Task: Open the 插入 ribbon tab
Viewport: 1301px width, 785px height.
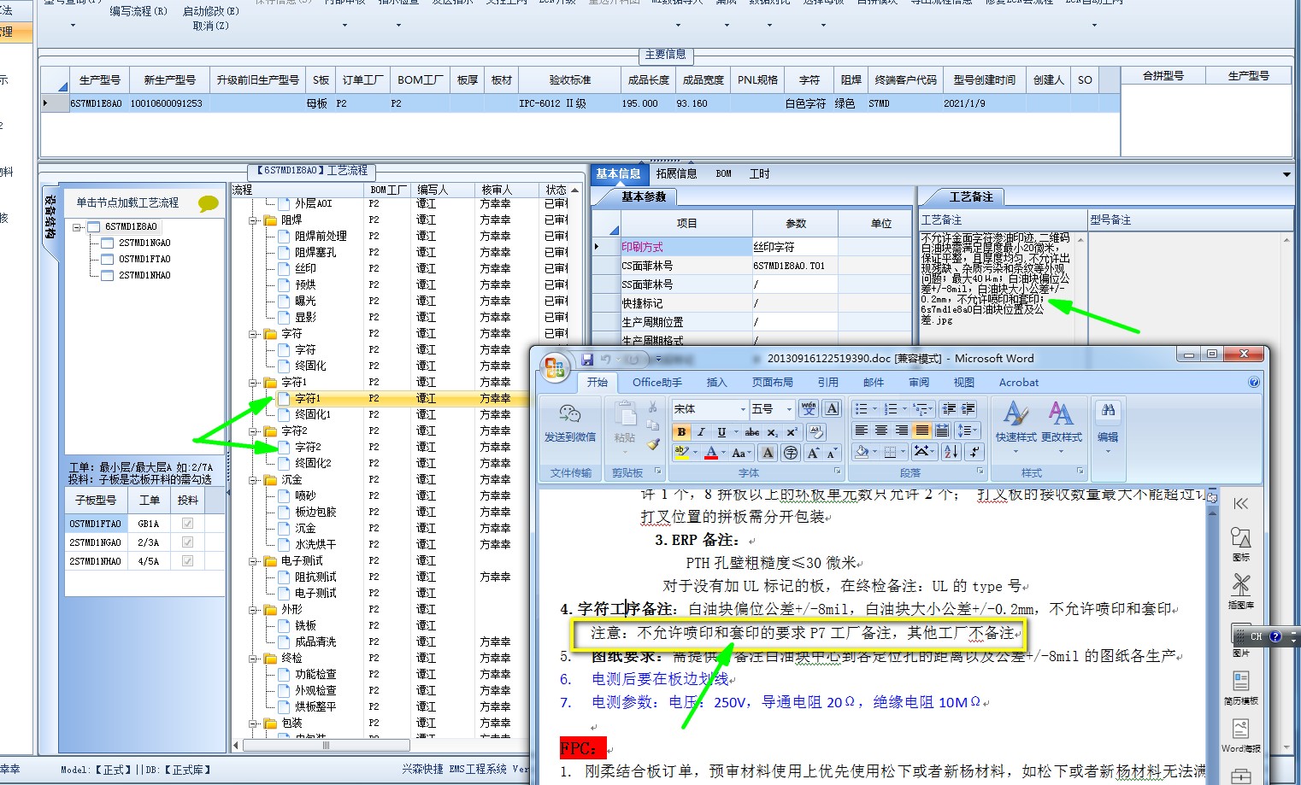Action: click(716, 383)
